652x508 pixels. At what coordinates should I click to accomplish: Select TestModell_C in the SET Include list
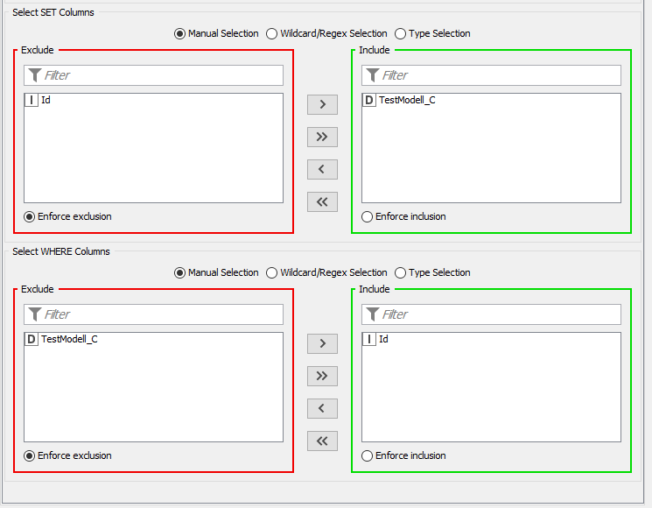pos(491,100)
